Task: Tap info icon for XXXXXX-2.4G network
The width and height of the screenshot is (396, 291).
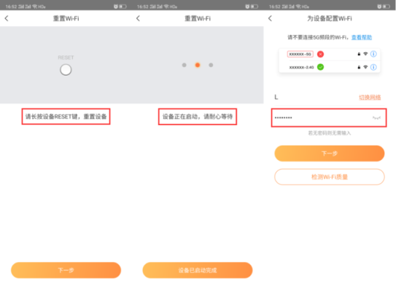Action: point(373,67)
